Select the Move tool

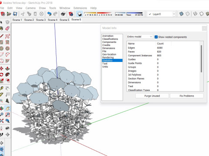[x=2, y=68]
